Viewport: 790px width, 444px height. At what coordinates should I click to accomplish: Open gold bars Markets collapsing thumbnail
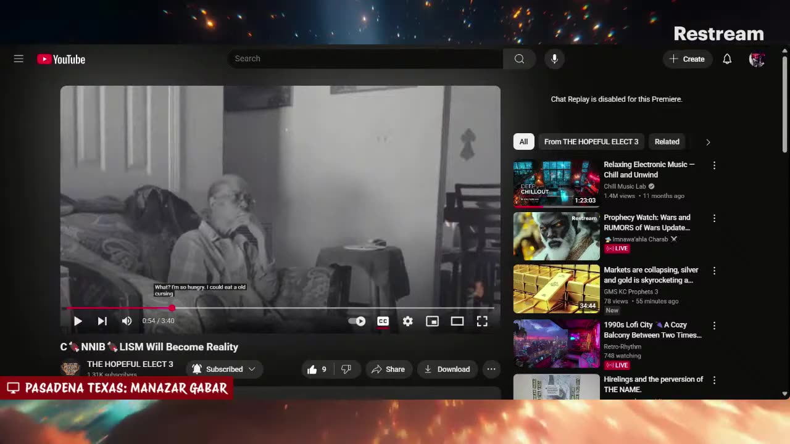(556, 289)
